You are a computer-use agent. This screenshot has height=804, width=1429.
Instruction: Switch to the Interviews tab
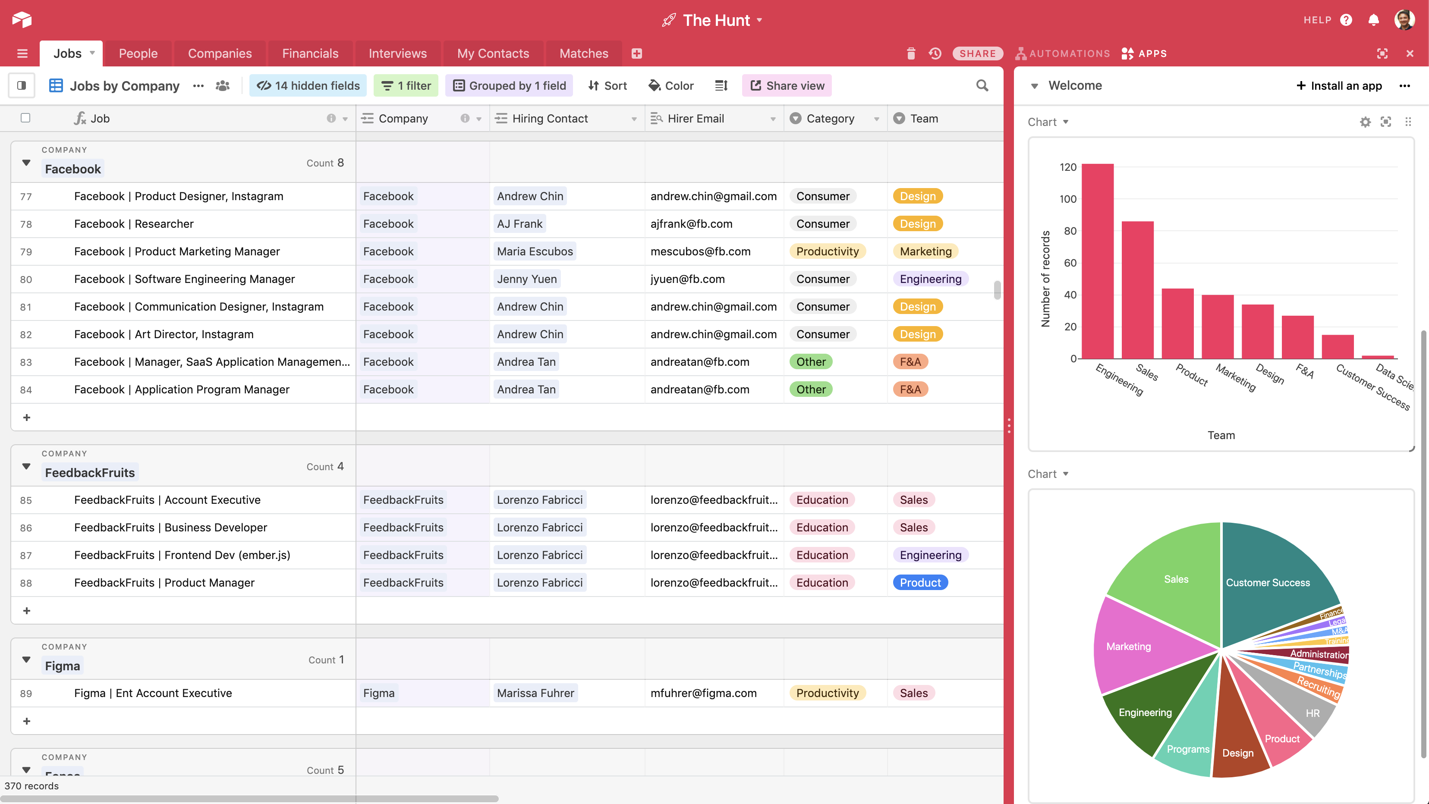pos(398,54)
